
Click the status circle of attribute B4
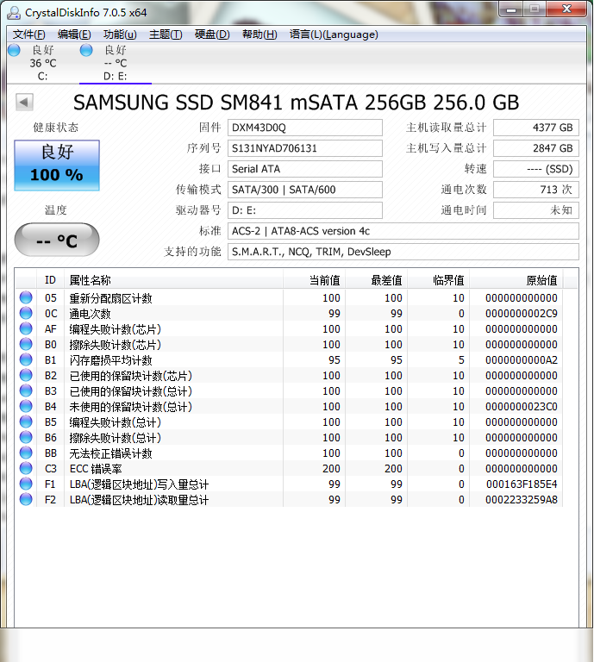[x=26, y=406]
